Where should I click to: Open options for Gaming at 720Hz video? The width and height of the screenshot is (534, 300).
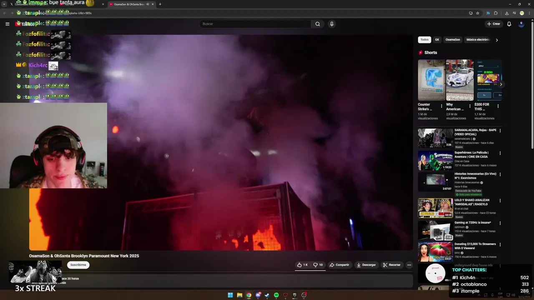[x=500, y=223]
